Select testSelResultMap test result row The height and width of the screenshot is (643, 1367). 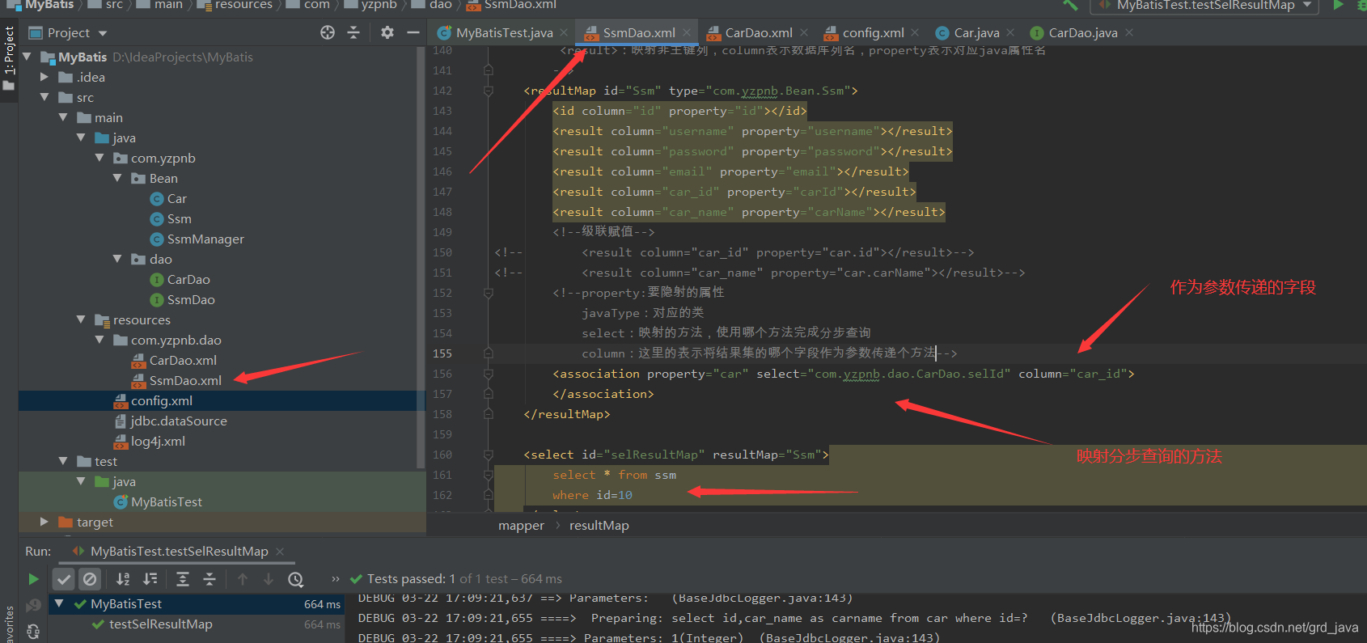pos(196,624)
